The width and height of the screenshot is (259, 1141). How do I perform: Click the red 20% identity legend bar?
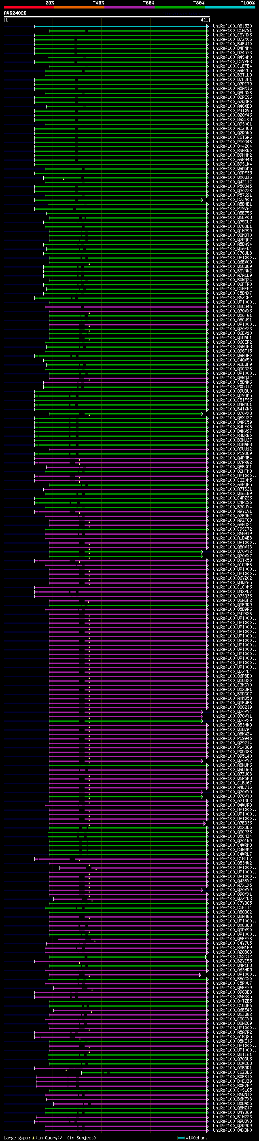click(x=29, y=7)
